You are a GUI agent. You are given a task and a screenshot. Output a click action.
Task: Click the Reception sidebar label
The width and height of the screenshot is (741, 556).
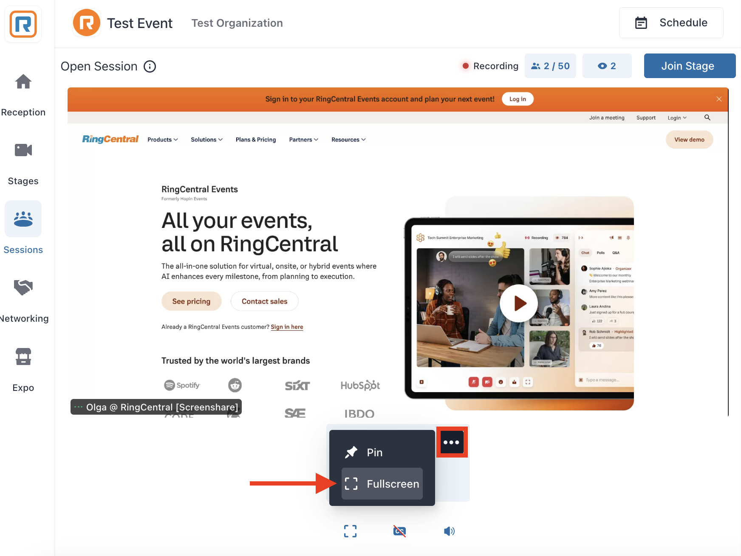point(23,112)
